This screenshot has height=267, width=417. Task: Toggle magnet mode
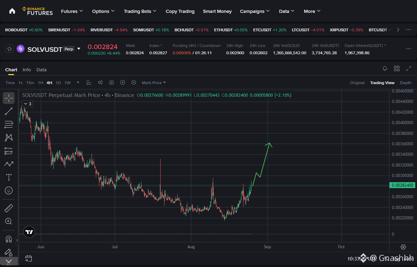(x=9, y=239)
